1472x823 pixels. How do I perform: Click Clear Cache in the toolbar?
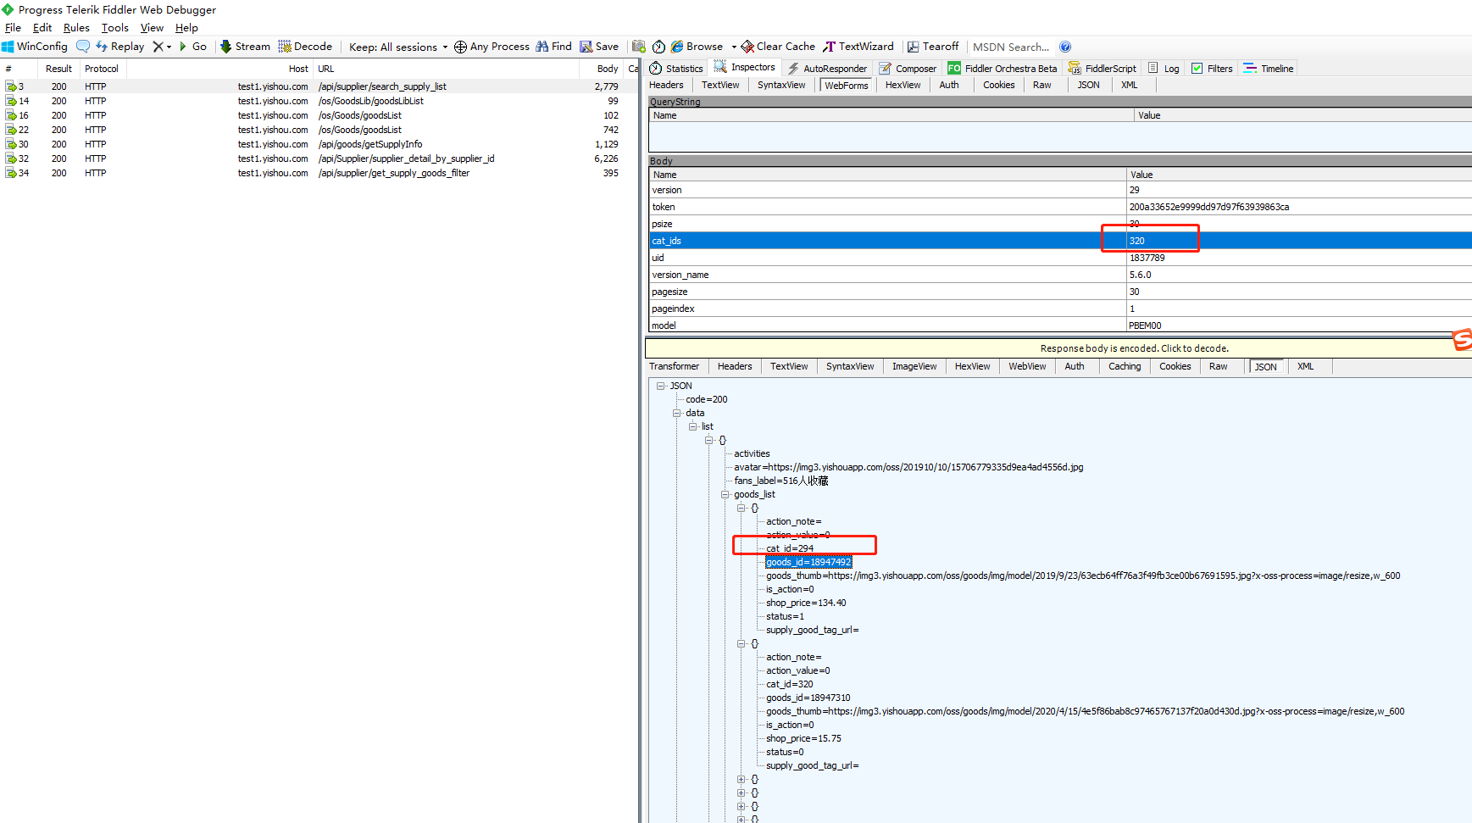click(x=778, y=47)
